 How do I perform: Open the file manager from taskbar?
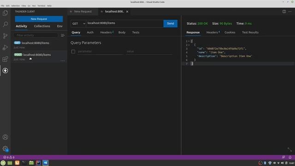(x=31, y=163)
